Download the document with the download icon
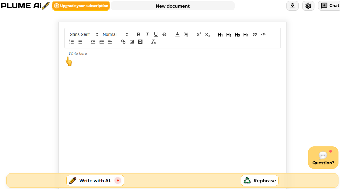The image size is (340, 189). click(x=293, y=6)
